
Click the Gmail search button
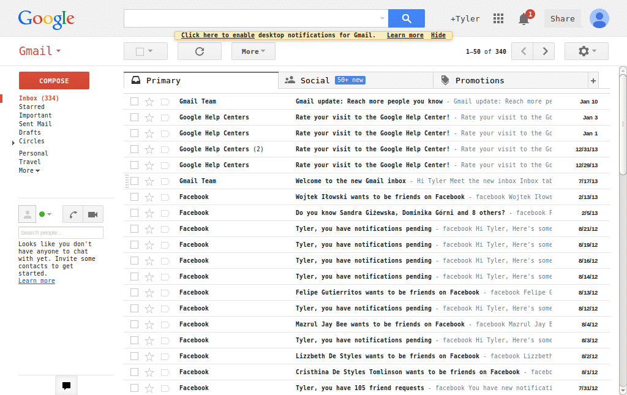(x=406, y=18)
